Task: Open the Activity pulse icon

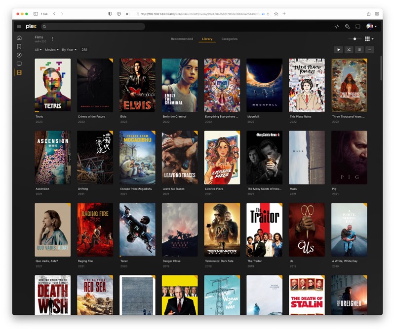Action: point(337,27)
